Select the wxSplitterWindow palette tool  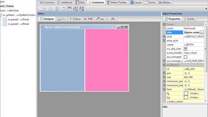49,9
